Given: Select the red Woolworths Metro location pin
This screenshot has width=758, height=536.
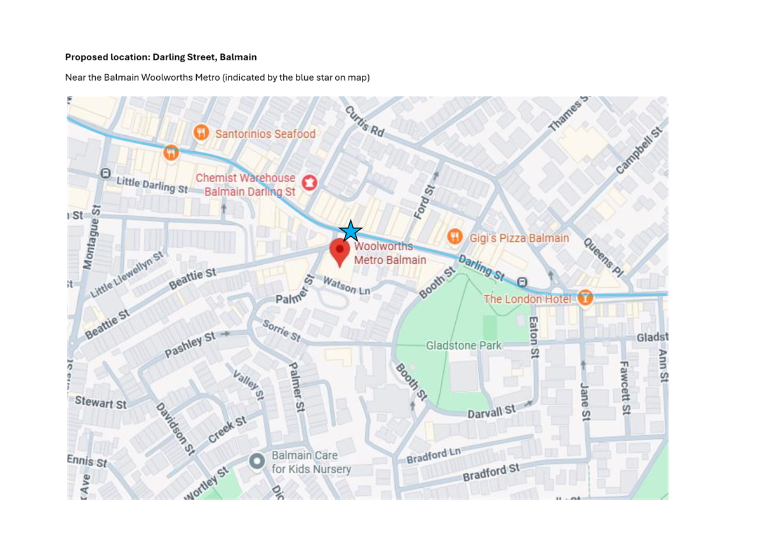Looking at the screenshot, I should [x=340, y=251].
